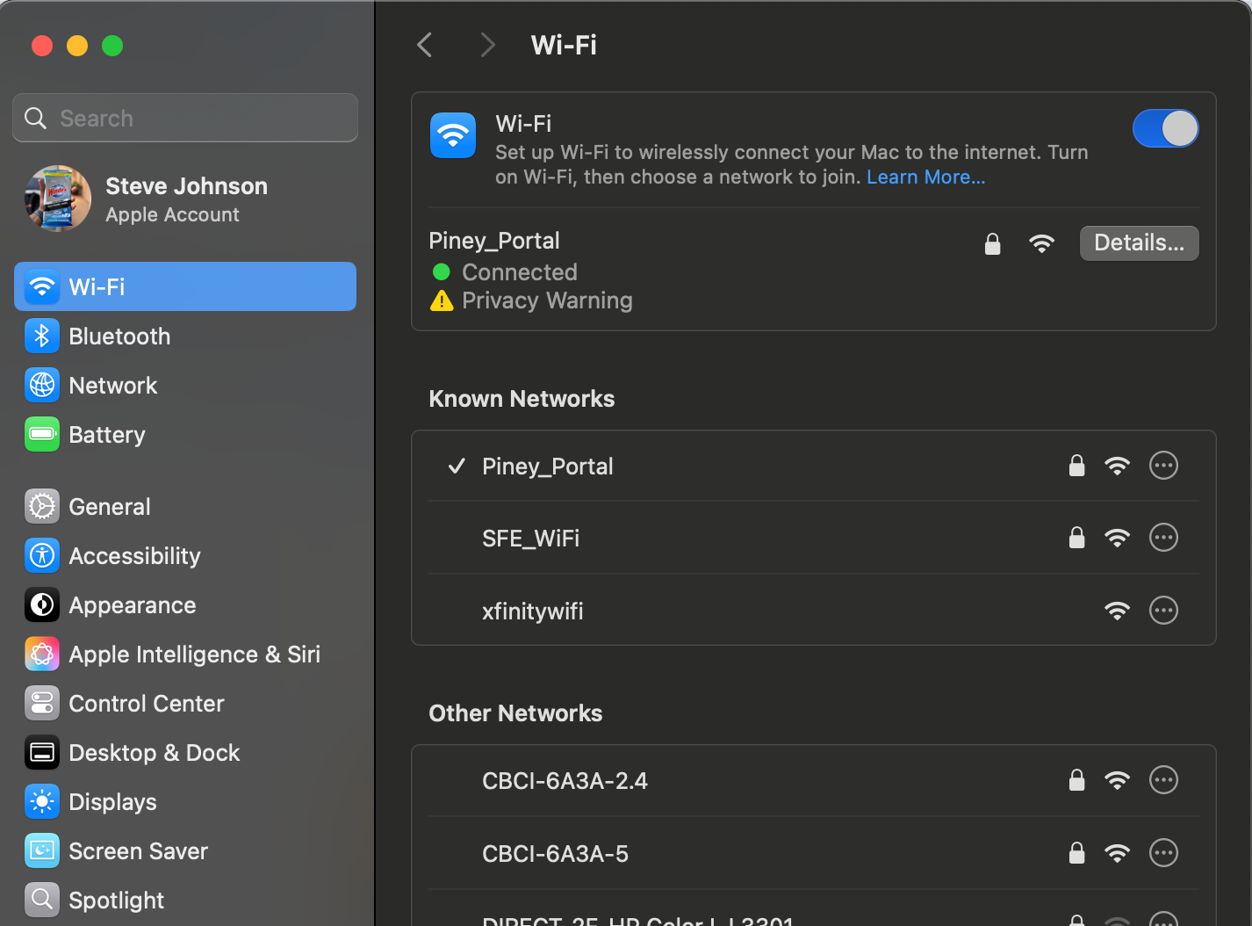Open Network settings globe icon
Viewport: 1252px width, 926px height.
42,386
